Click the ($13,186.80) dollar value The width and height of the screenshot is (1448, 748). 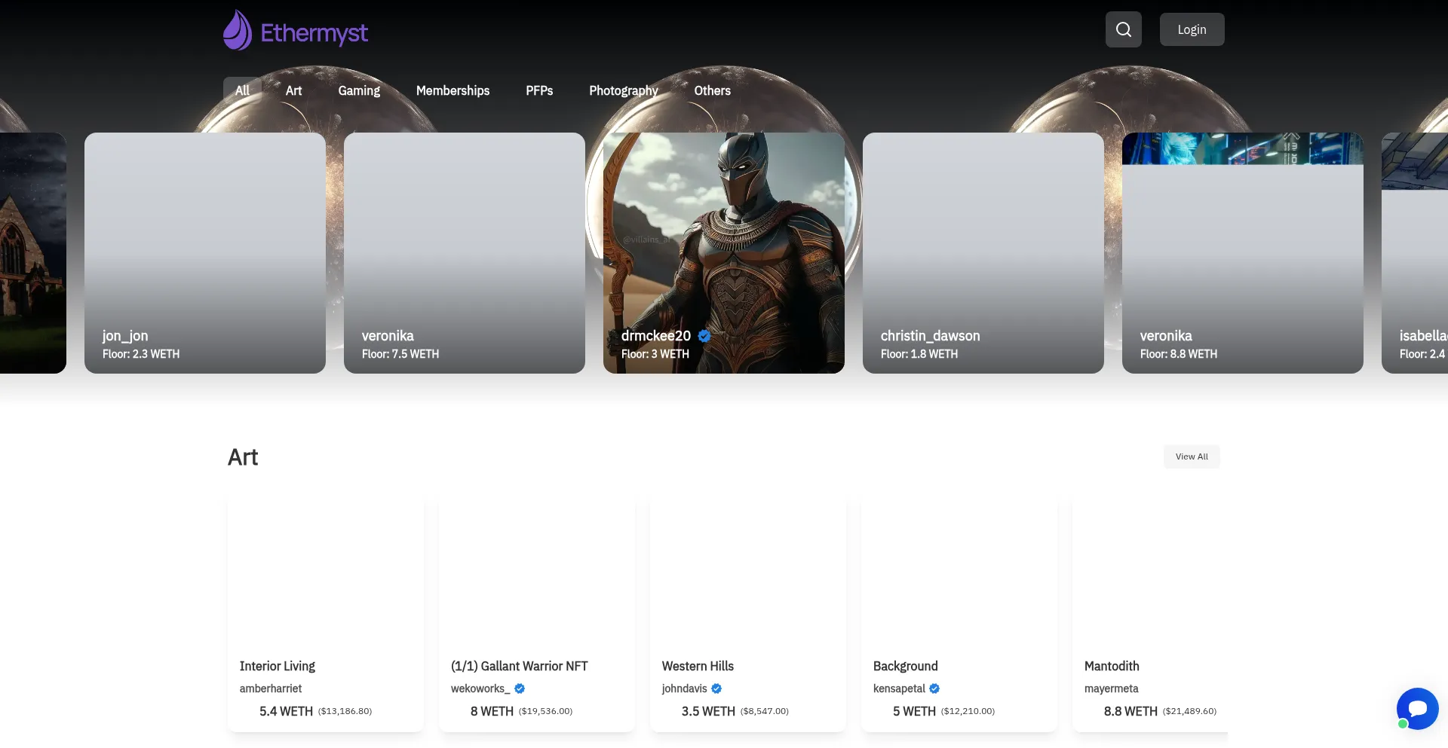point(345,711)
